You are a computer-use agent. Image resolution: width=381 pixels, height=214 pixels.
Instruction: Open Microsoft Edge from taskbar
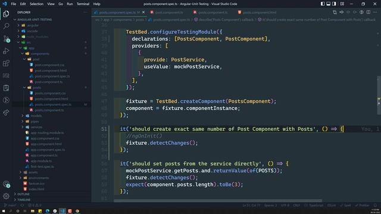[48, 211]
